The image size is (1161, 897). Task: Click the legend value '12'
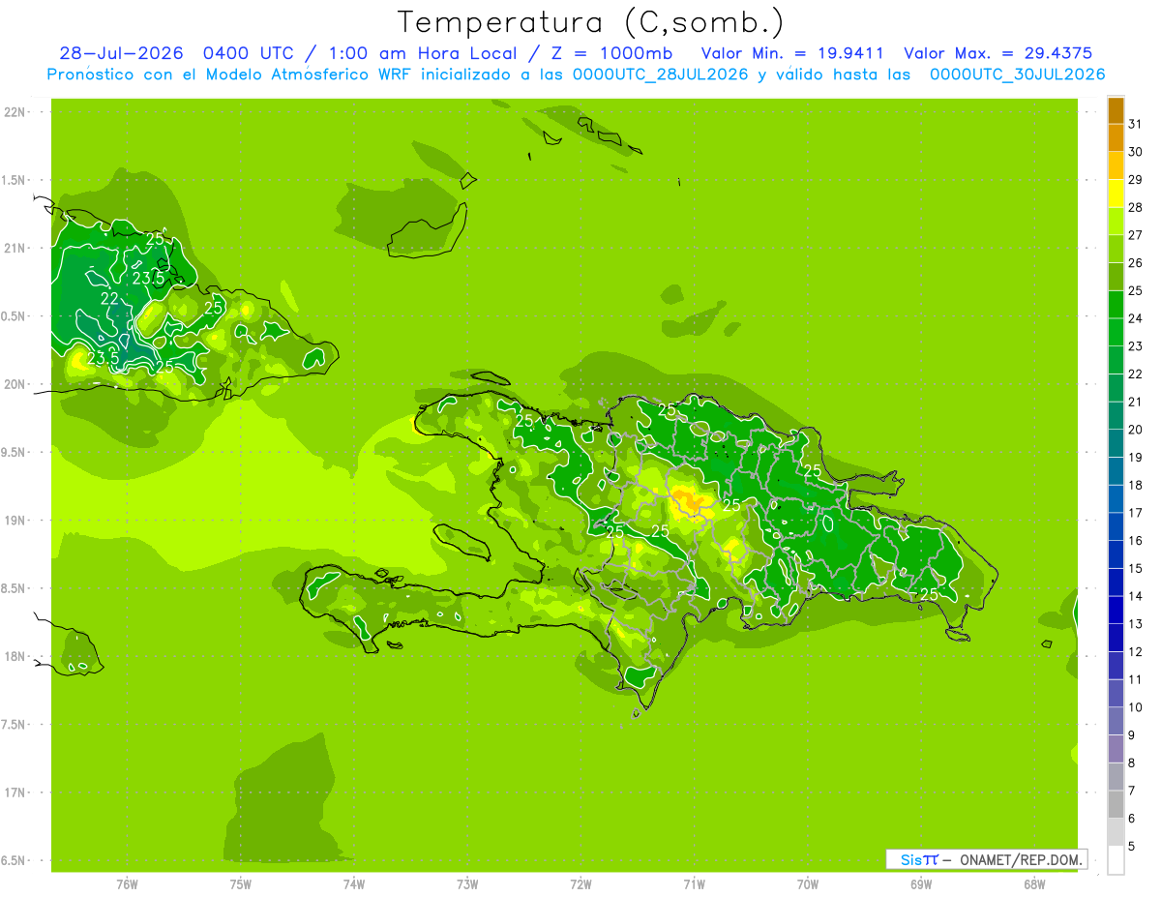(x=1135, y=652)
